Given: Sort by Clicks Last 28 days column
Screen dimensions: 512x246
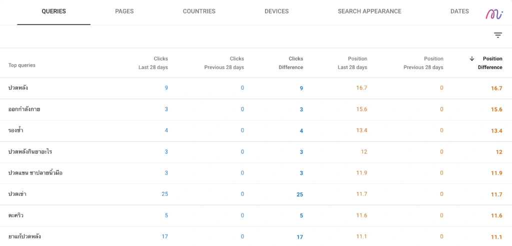Looking at the screenshot, I should pos(153,63).
